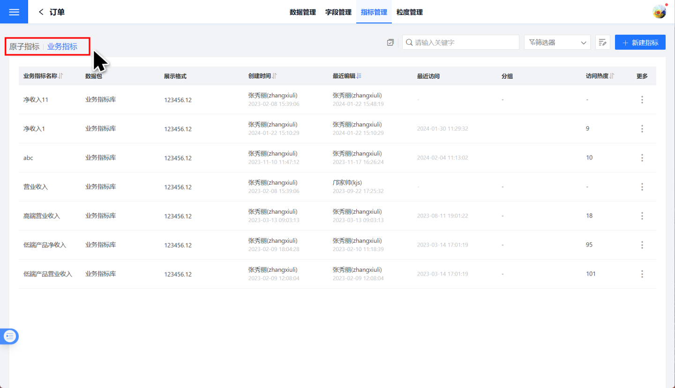Select the 原子指标 sub-tab
Image resolution: width=675 pixels, height=388 pixels.
pos(24,46)
